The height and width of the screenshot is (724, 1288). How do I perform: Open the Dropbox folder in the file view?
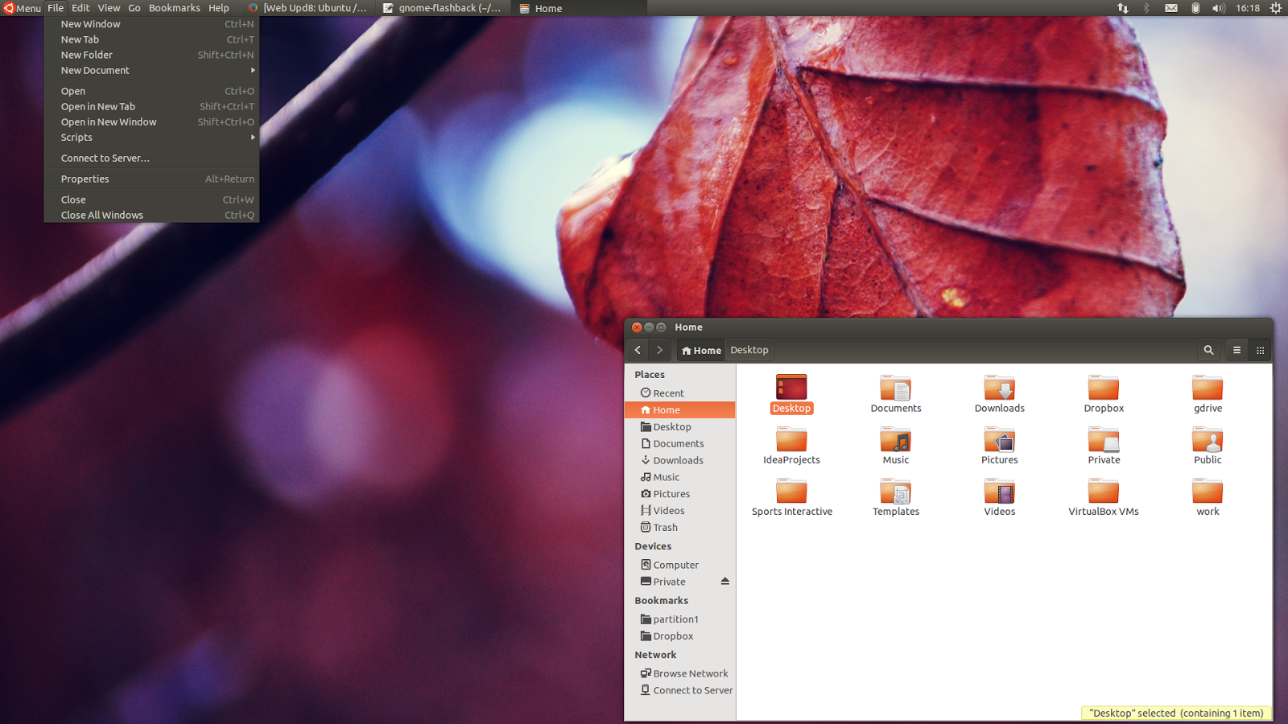[x=1103, y=389]
